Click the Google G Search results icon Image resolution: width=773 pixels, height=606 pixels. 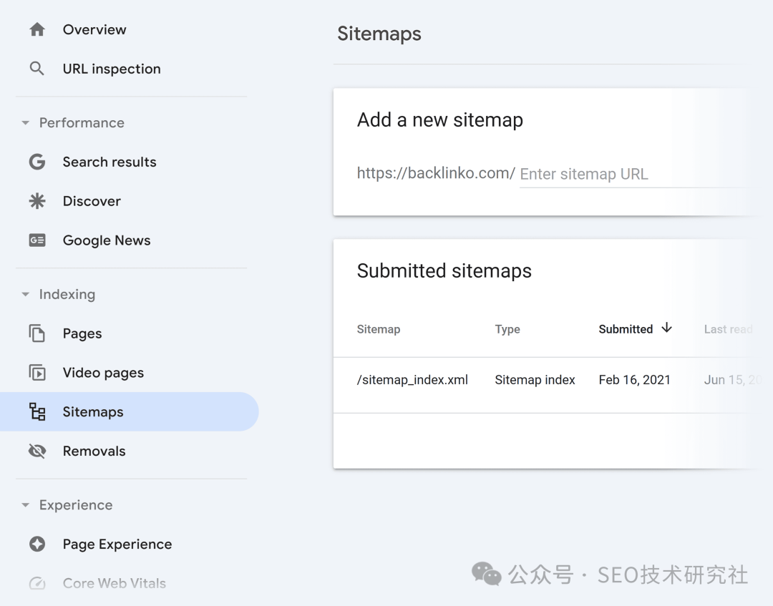[x=37, y=162]
